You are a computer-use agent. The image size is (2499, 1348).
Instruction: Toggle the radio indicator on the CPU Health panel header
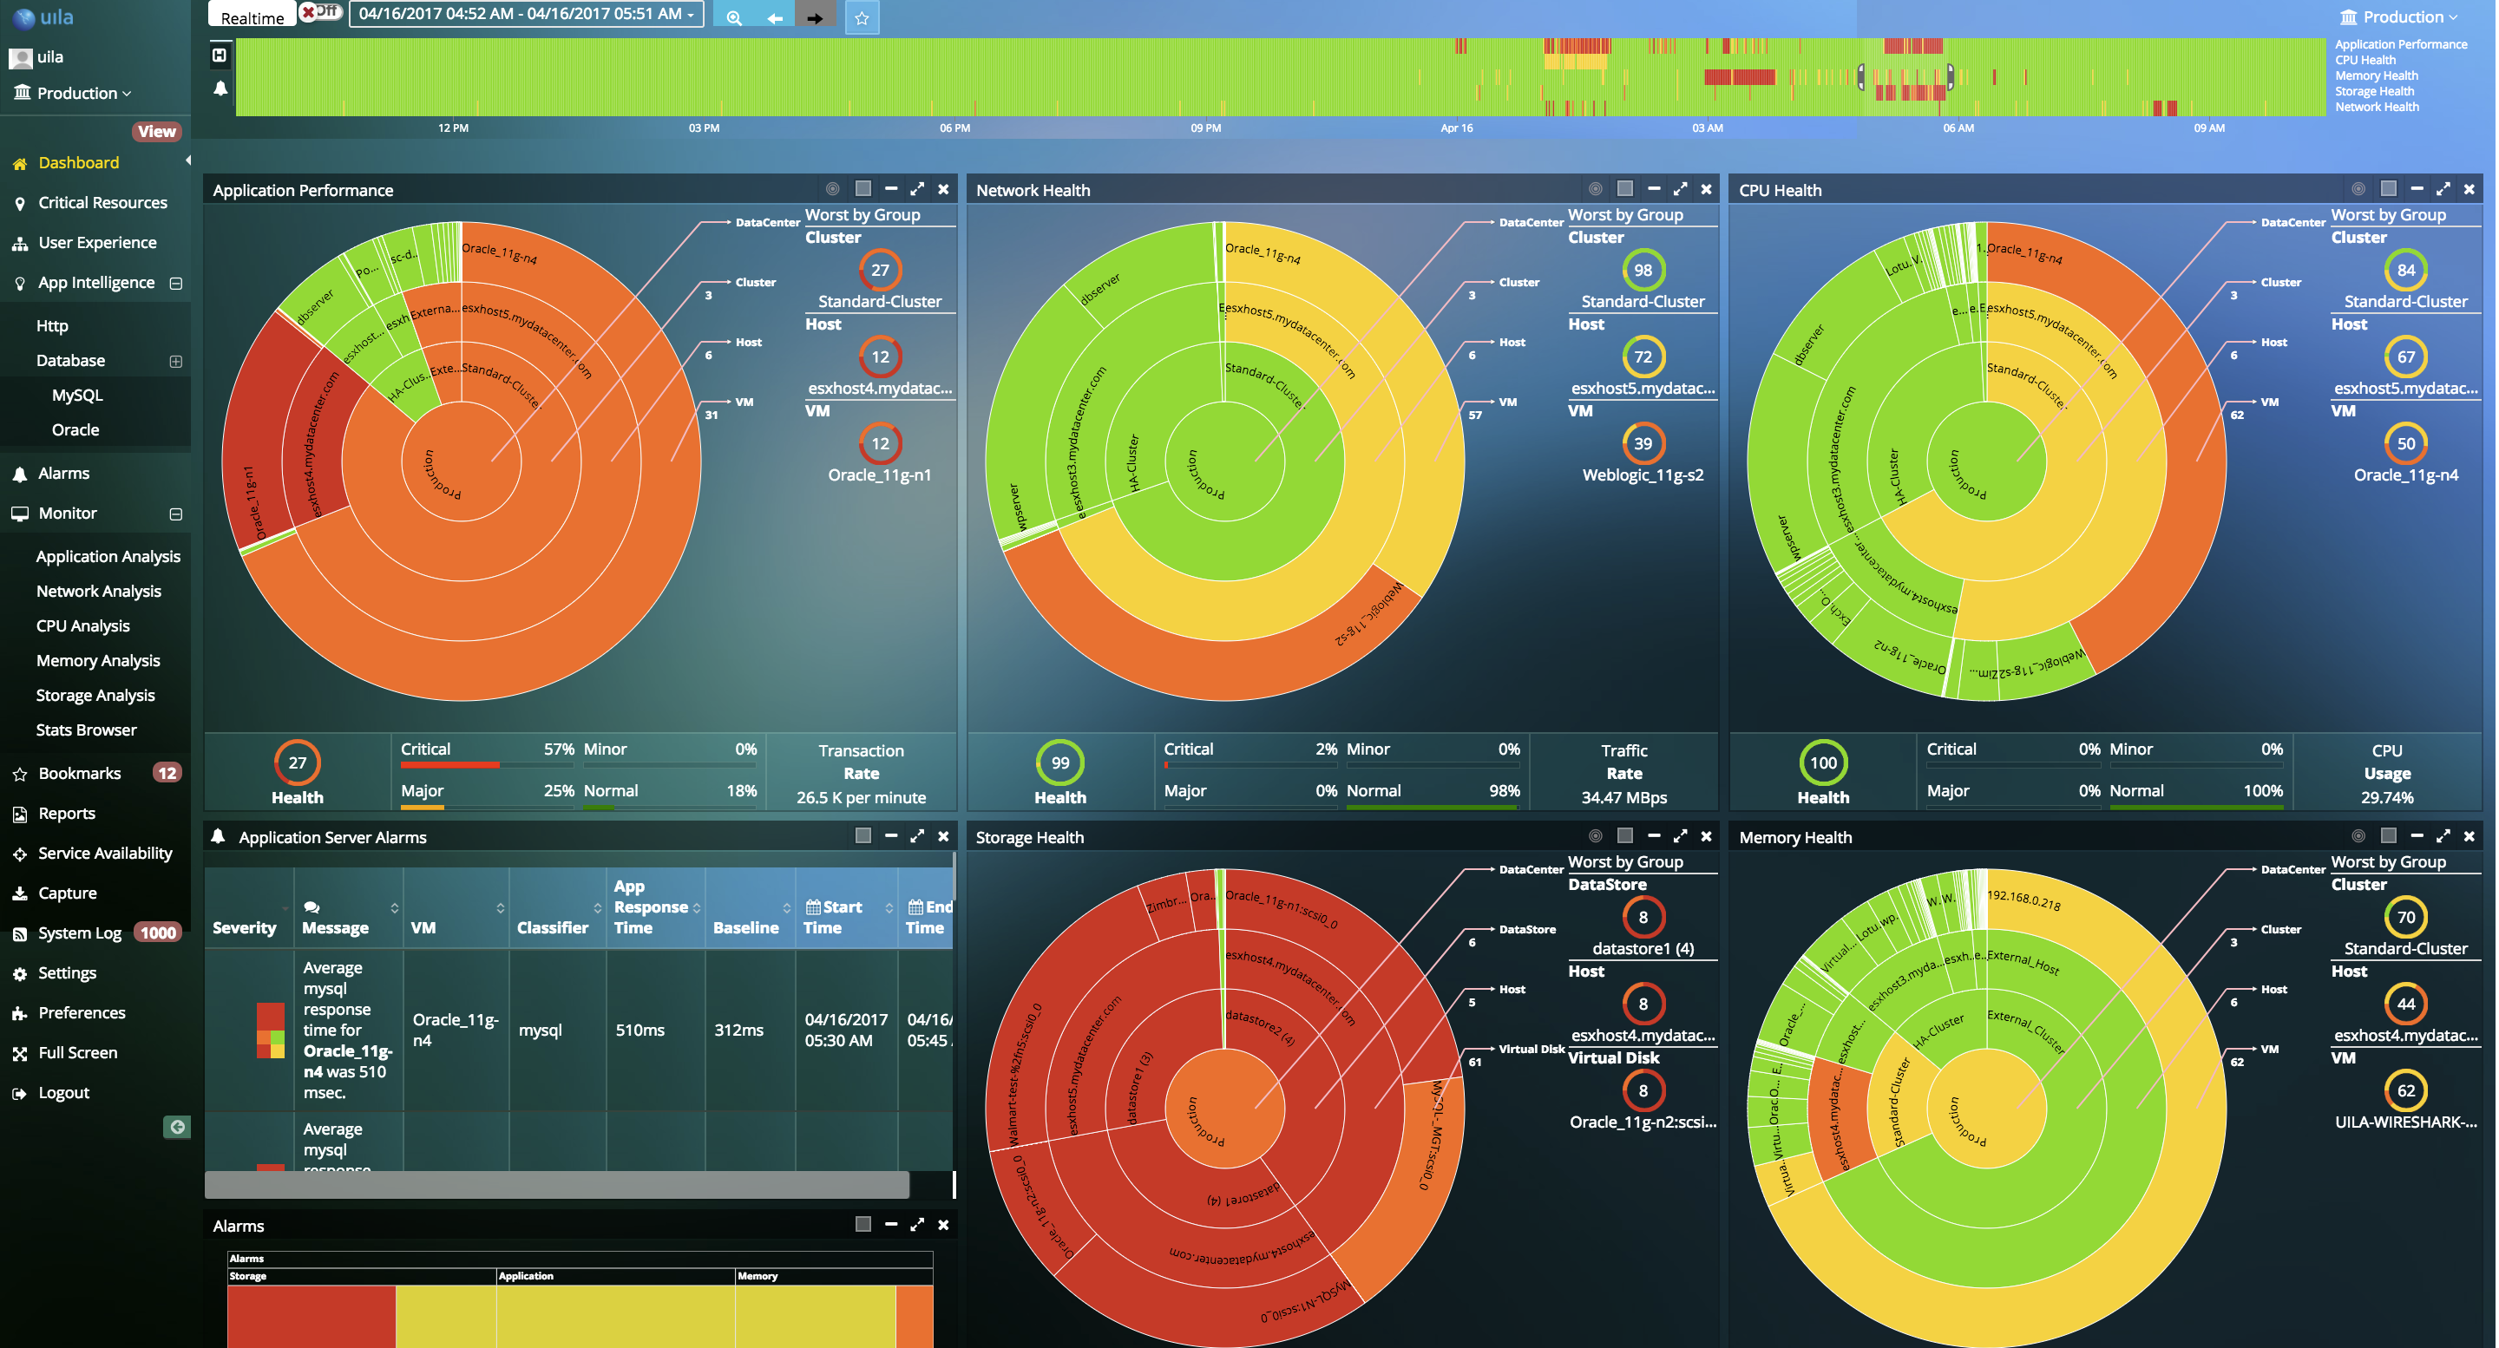[2358, 188]
